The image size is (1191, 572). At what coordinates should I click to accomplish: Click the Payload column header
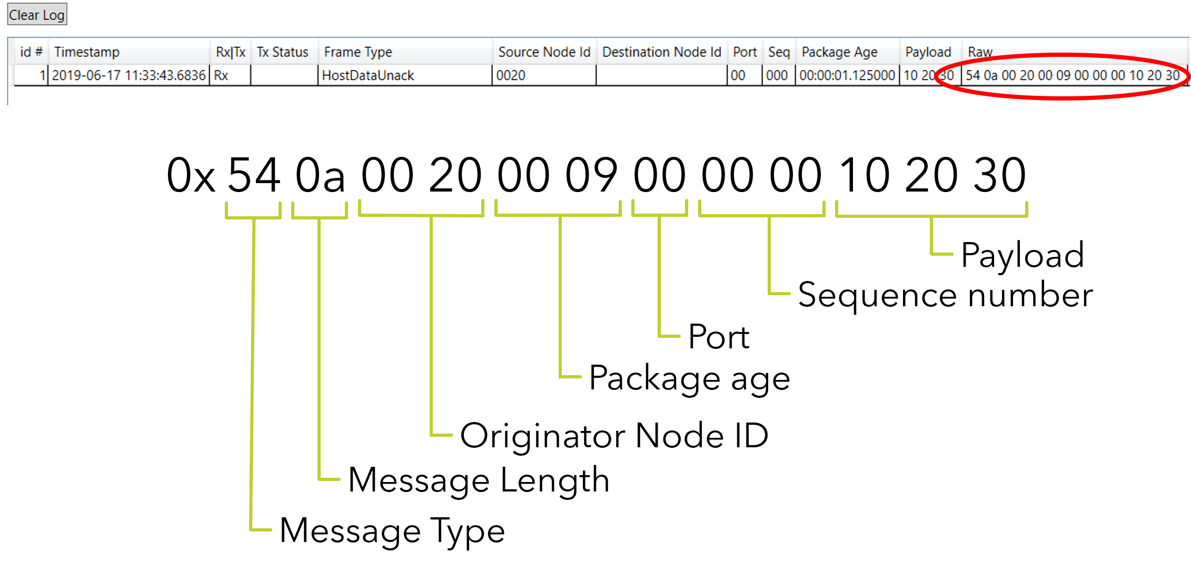tap(930, 52)
